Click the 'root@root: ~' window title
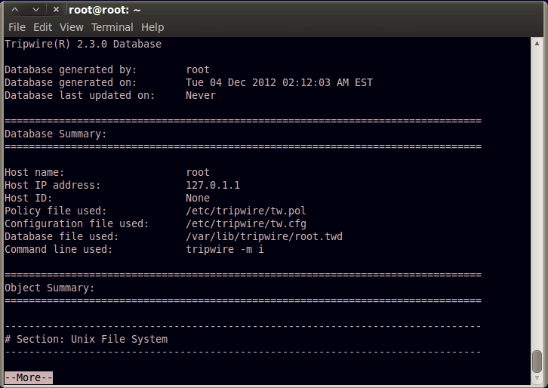548x388 pixels. 104,10
